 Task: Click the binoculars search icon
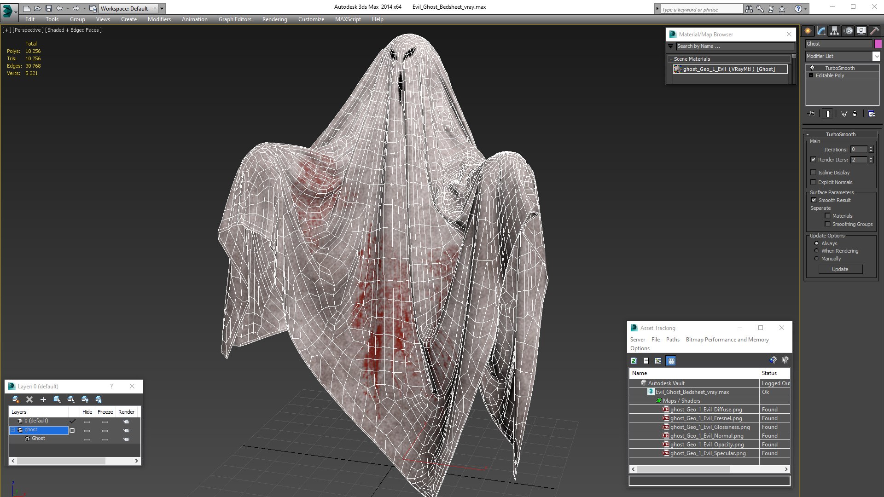749,9
